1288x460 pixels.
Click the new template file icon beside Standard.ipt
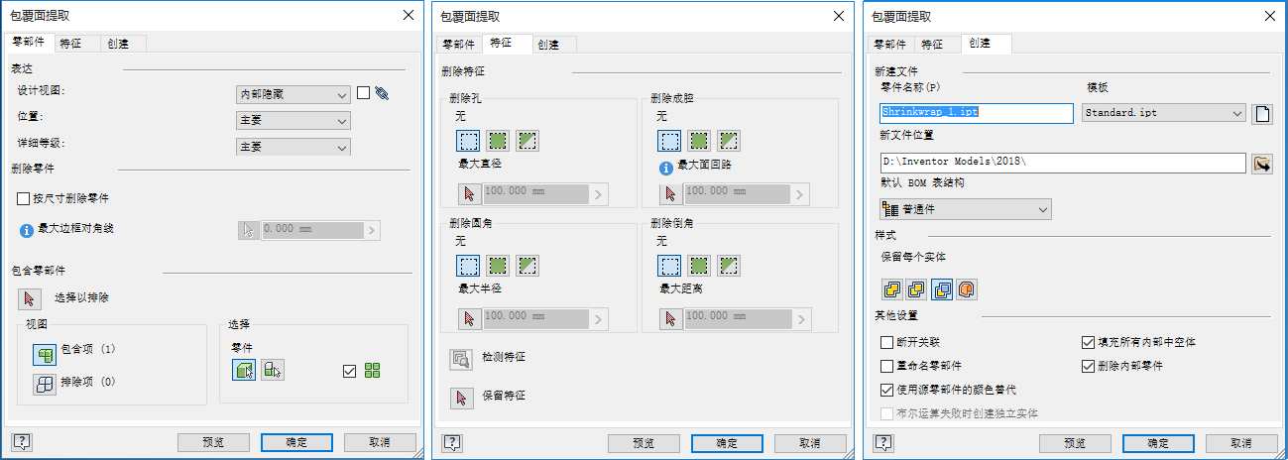(x=1262, y=113)
